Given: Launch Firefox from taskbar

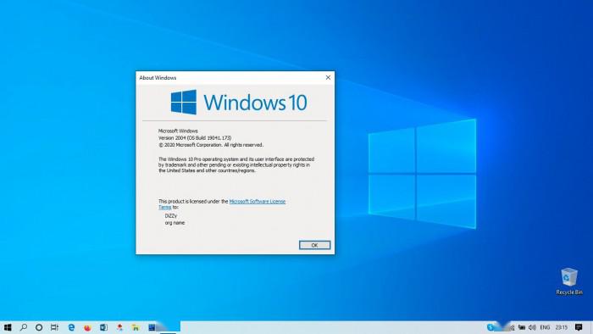Looking at the screenshot, I should pyautogui.click(x=87, y=327).
